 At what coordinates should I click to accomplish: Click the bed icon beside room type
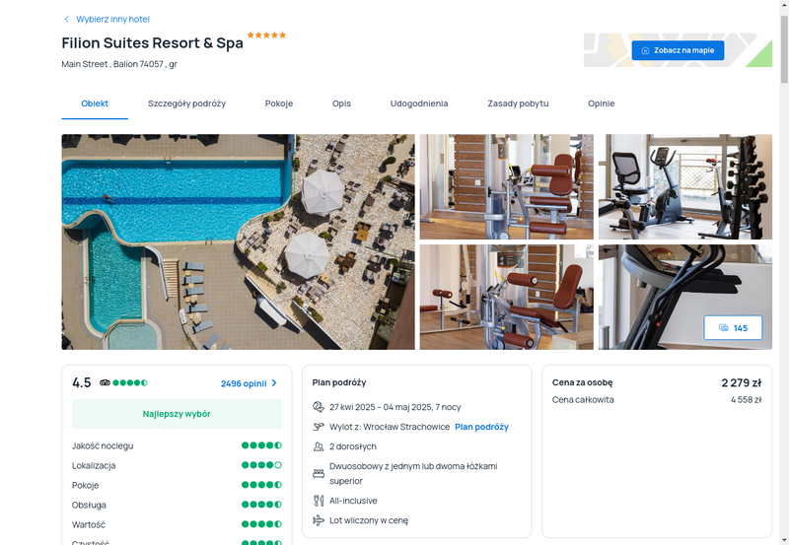pos(318,473)
